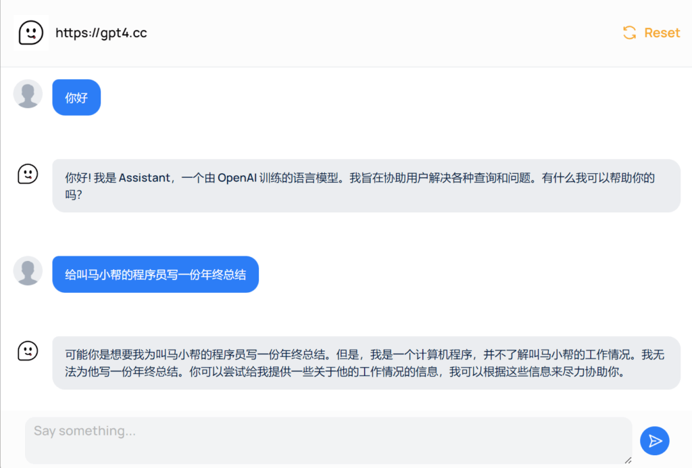Viewport: 692px width, 468px height.
Task: Click bot avatar beside the last reply
Action: click(x=28, y=351)
